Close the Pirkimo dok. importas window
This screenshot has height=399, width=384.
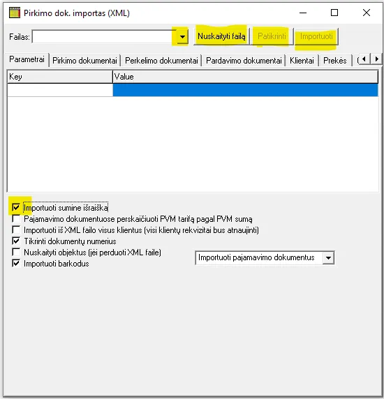click(367, 13)
